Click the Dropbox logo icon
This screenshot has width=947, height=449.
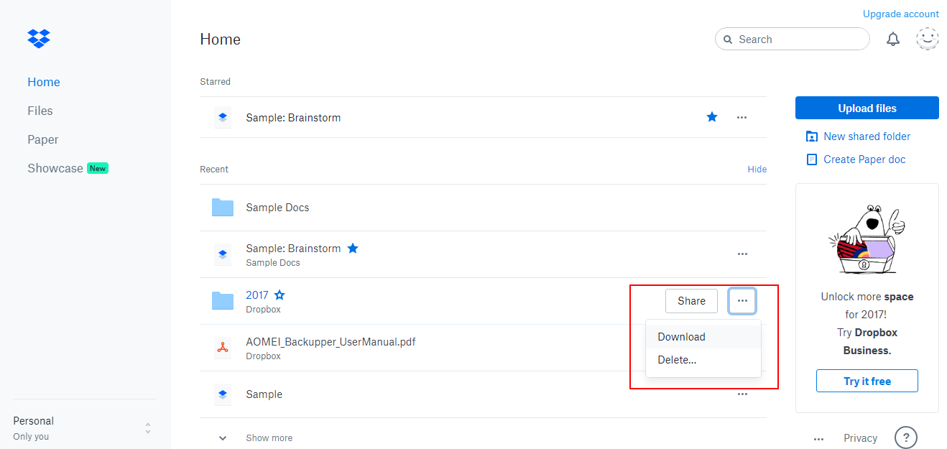click(39, 38)
